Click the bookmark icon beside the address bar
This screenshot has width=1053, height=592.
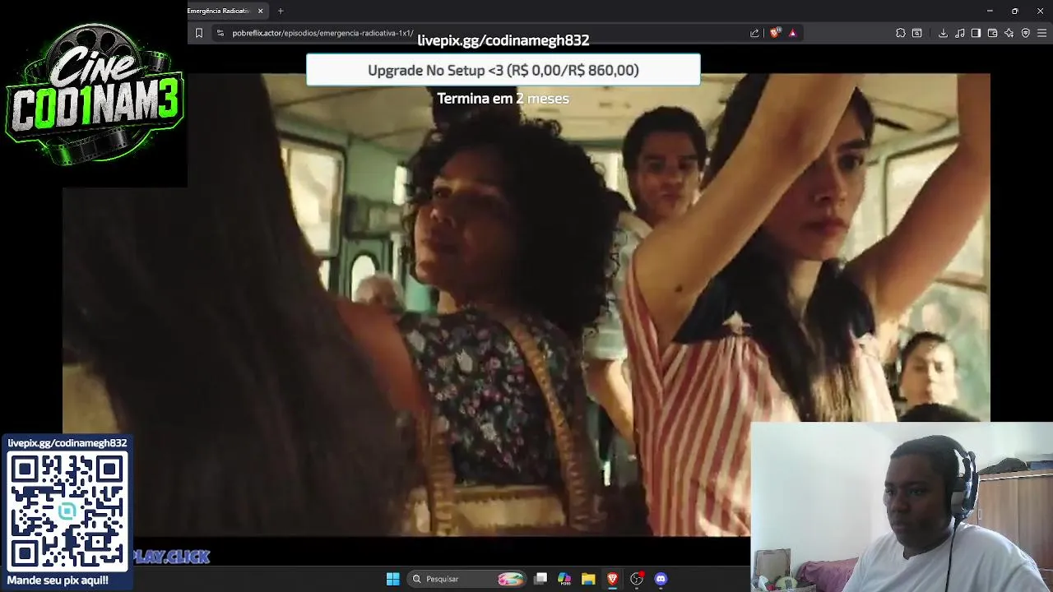[x=198, y=33]
